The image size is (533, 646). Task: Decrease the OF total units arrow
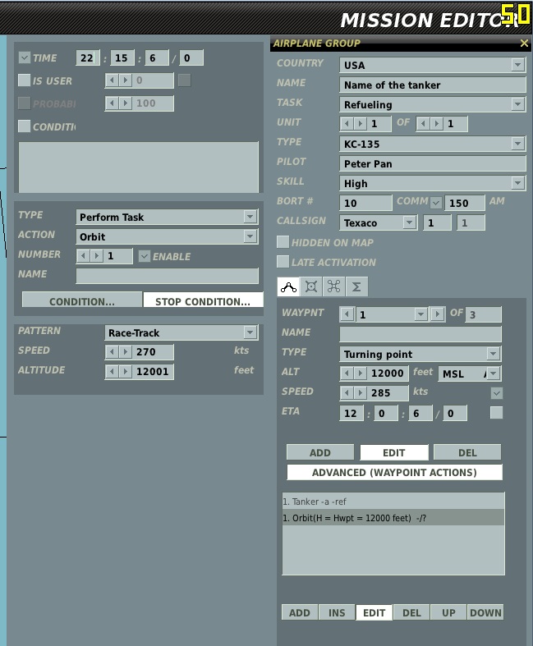(423, 124)
